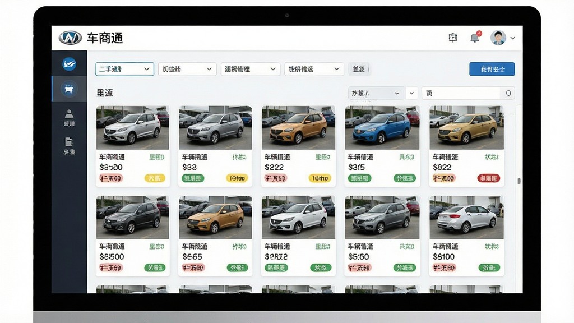Click the price text "$565"
This screenshot has height=323, width=574.
pyautogui.click(x=192, y=257)
